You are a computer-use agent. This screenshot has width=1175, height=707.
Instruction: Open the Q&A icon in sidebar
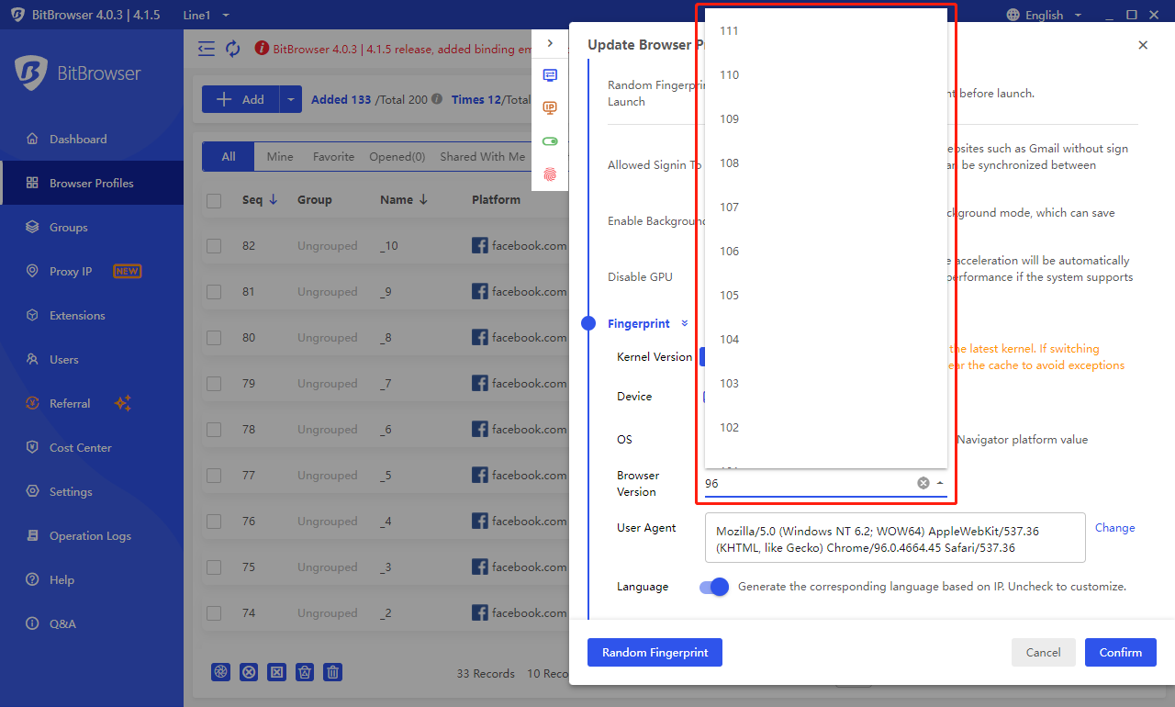[32, 624]
